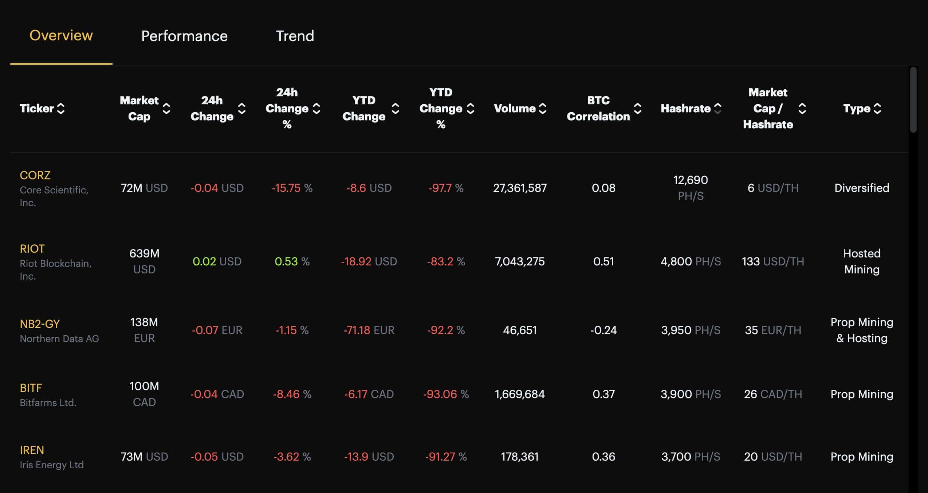928x493 pixels.
Task: Open the NB2-GY ticker link
Action: tap(40, 324)
